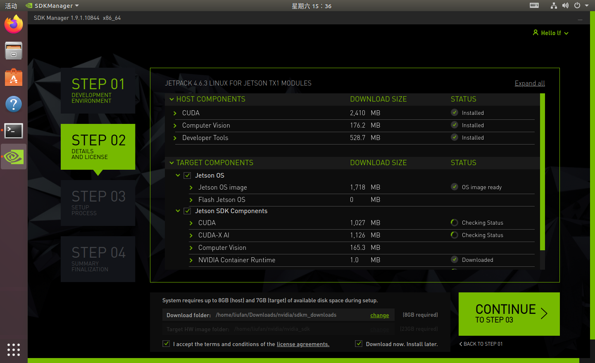
Task: Click Downloaded check icon for NVIDIA Container Runtime
Action: click(455, 259)
